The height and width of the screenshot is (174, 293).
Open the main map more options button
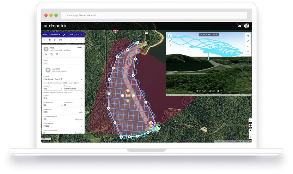[250, 120]
